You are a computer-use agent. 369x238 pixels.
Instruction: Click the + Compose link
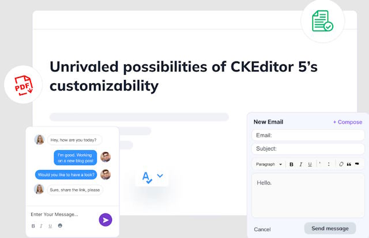point(347,122)
